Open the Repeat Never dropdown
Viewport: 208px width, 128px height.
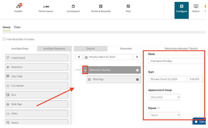[164, 115]
